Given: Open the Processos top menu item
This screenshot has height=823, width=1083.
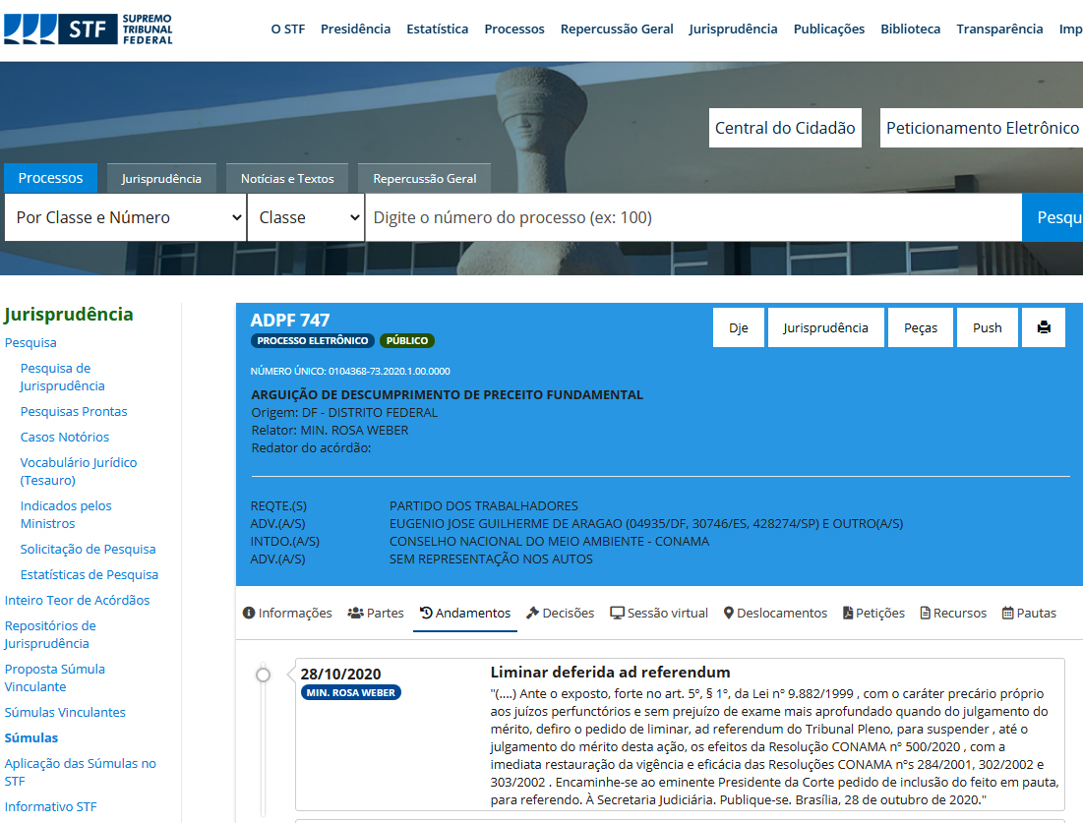Looking at the screenshot, I should coord(514,29).
